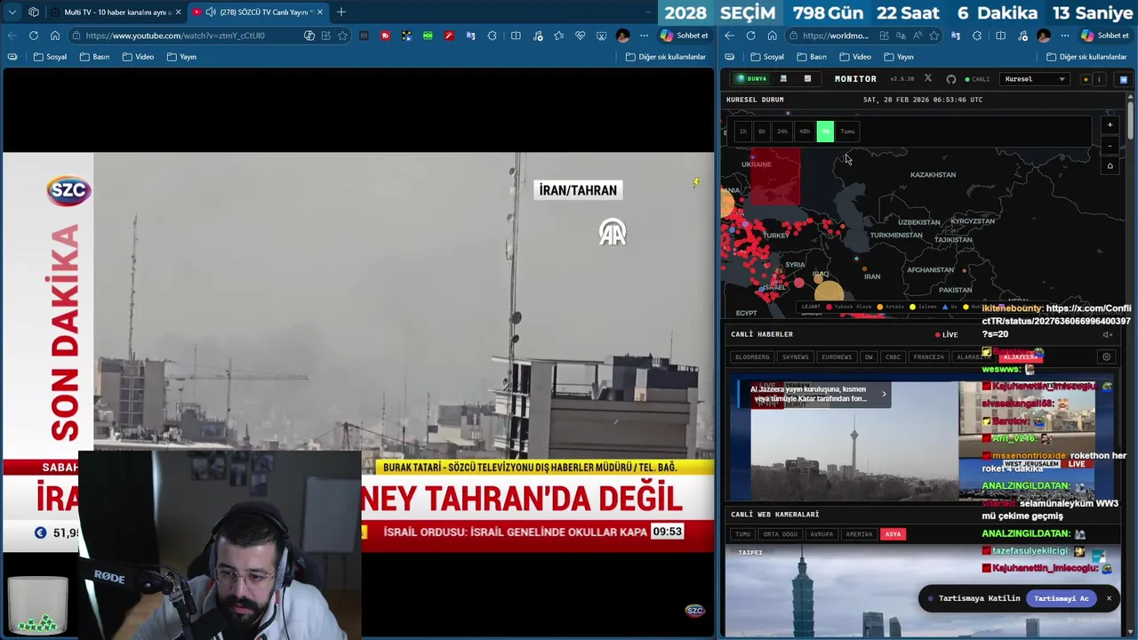Open favorites list in left browser toolbar
This screenshot has width=1138, height=640.
pos(558,36)
